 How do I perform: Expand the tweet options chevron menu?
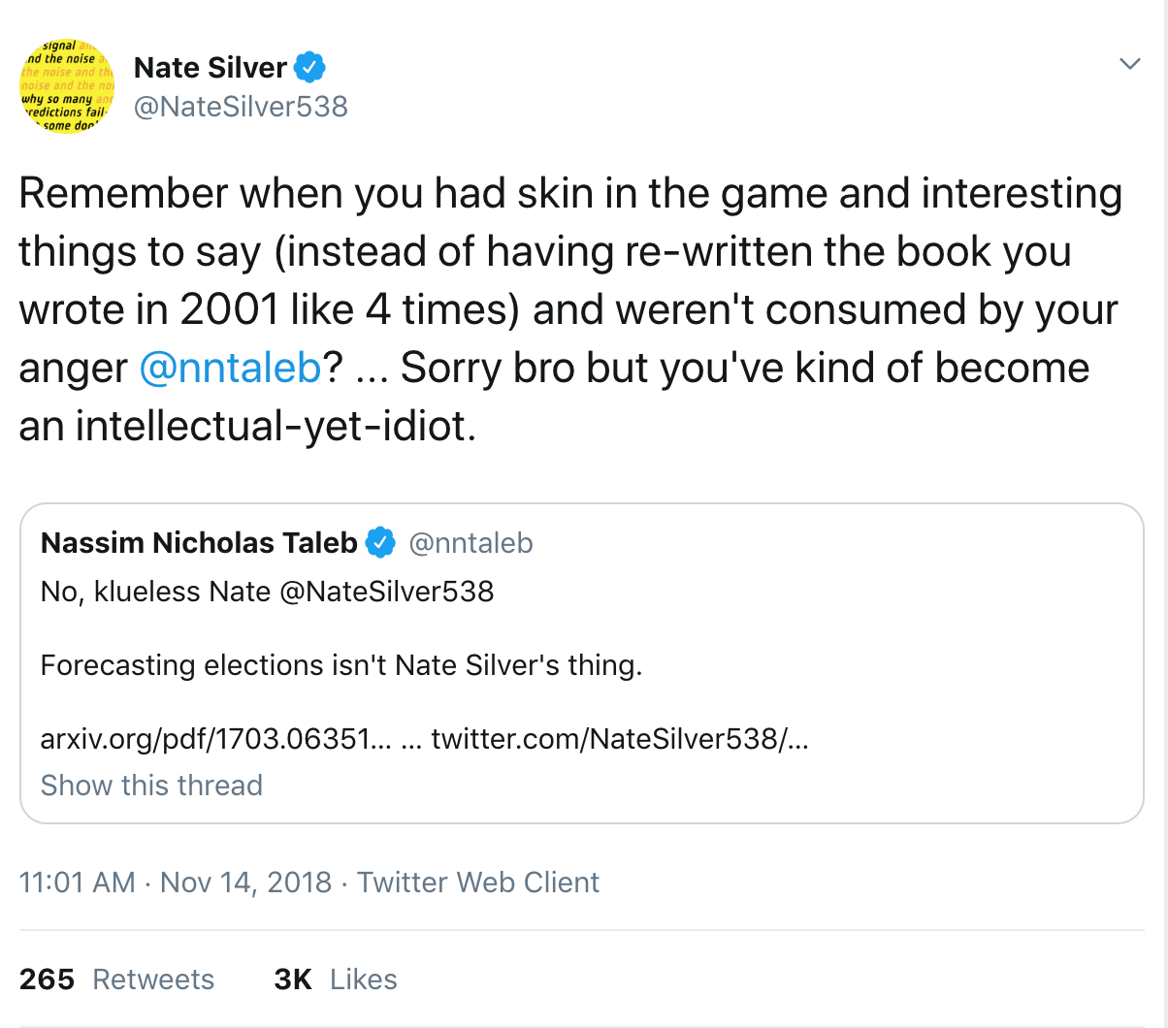[1129, 64]
